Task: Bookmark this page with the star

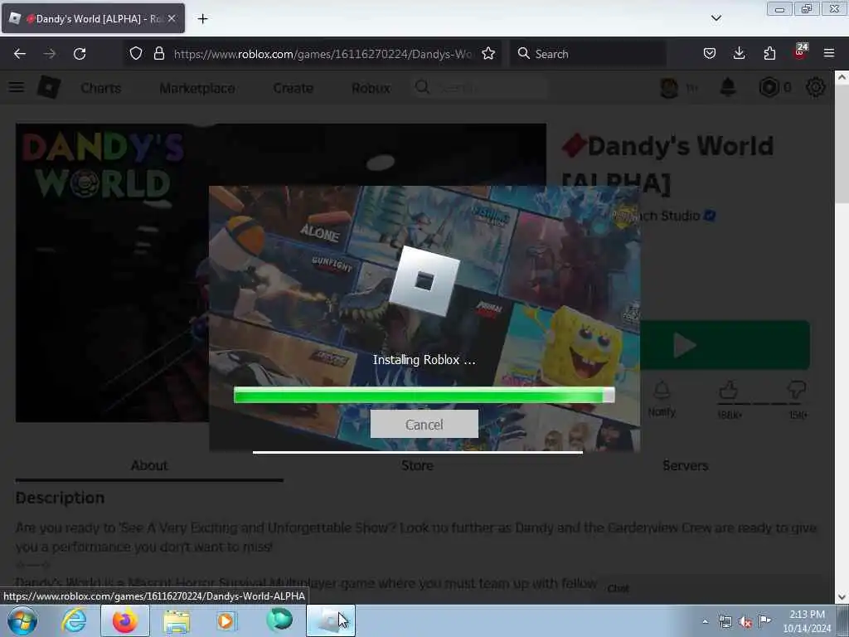Action: [488, 54]
